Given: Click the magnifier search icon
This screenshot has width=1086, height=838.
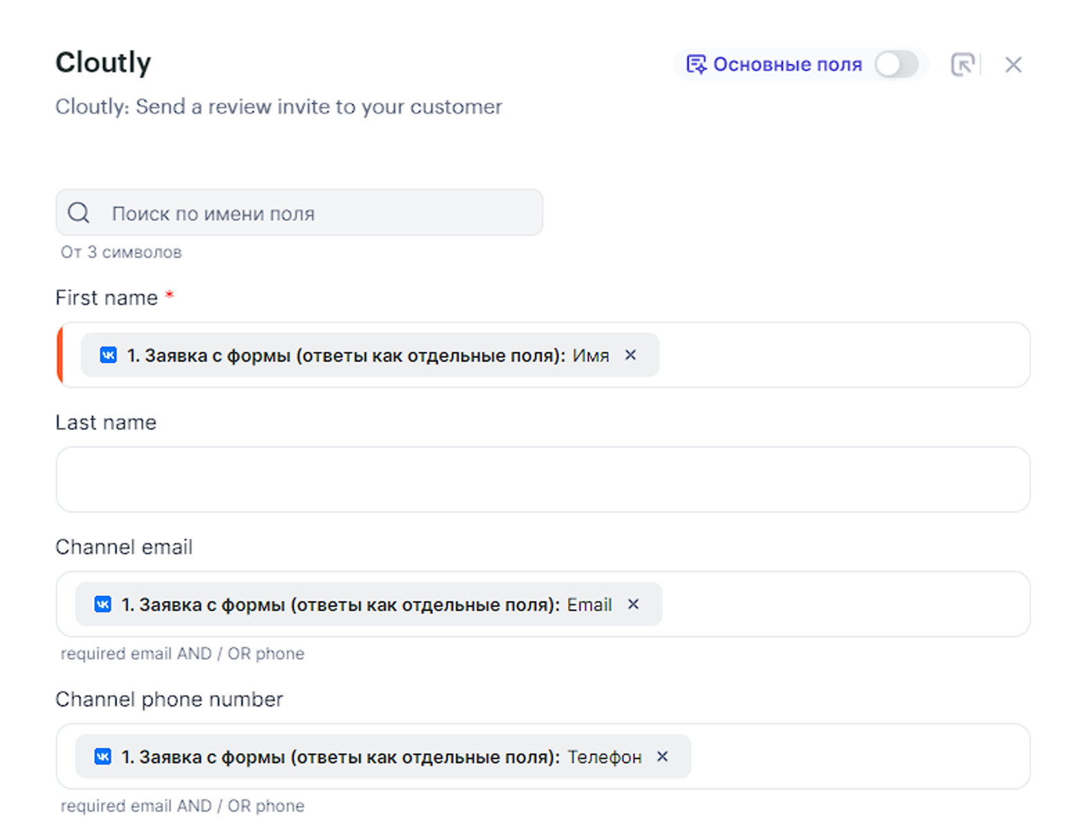Looking at the screenshot, I should (79, 213).
